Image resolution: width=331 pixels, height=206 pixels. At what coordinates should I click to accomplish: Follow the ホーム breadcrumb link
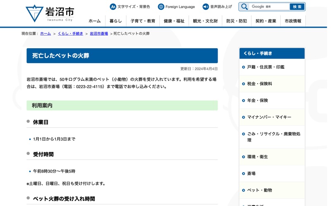click(x=46, y=33)
